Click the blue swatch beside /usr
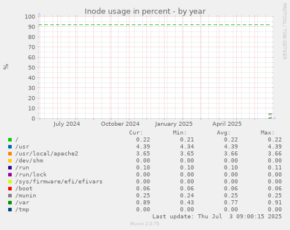The image size is (290, 230). 10,147
